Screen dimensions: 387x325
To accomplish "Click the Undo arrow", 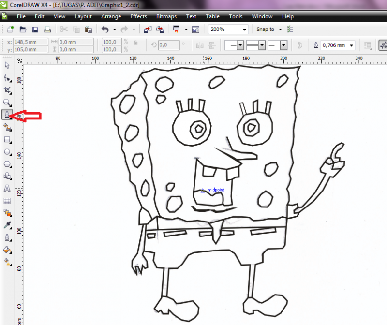I will pyautogui.click(x=105, y=30).
